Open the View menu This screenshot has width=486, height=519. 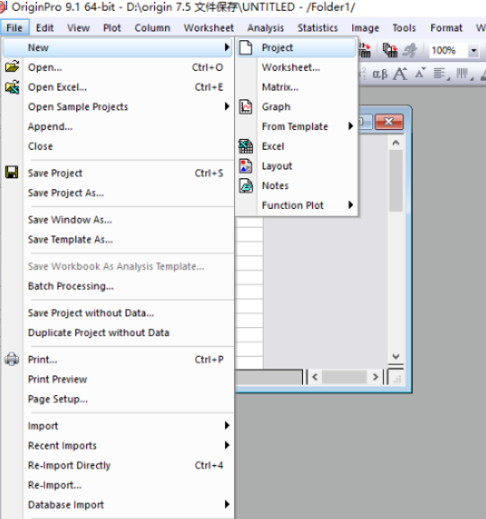click(x=79, y=28)
